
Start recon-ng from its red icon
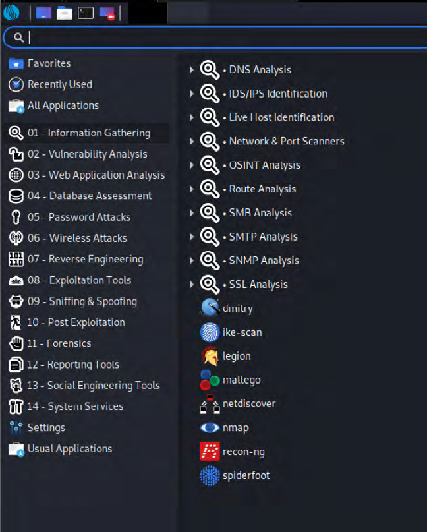point(210,452)
